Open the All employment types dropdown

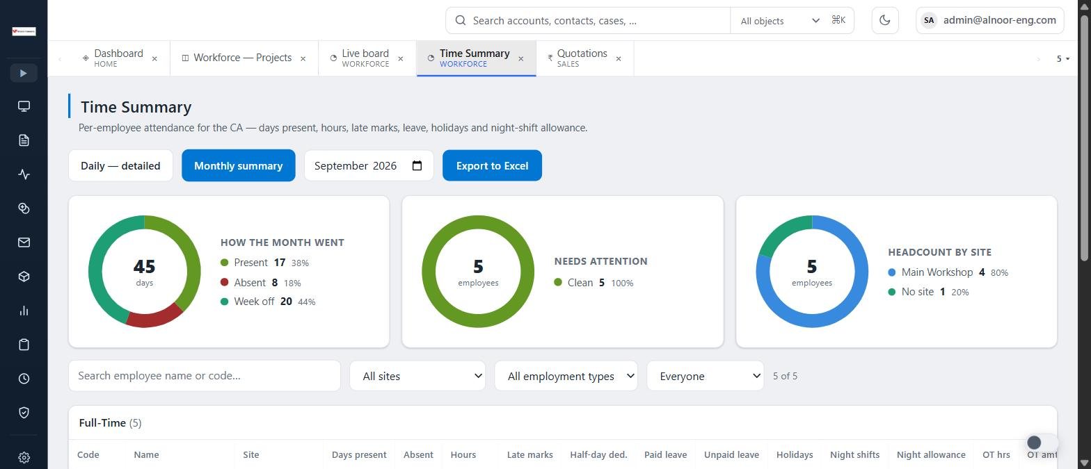click(566, 376)
